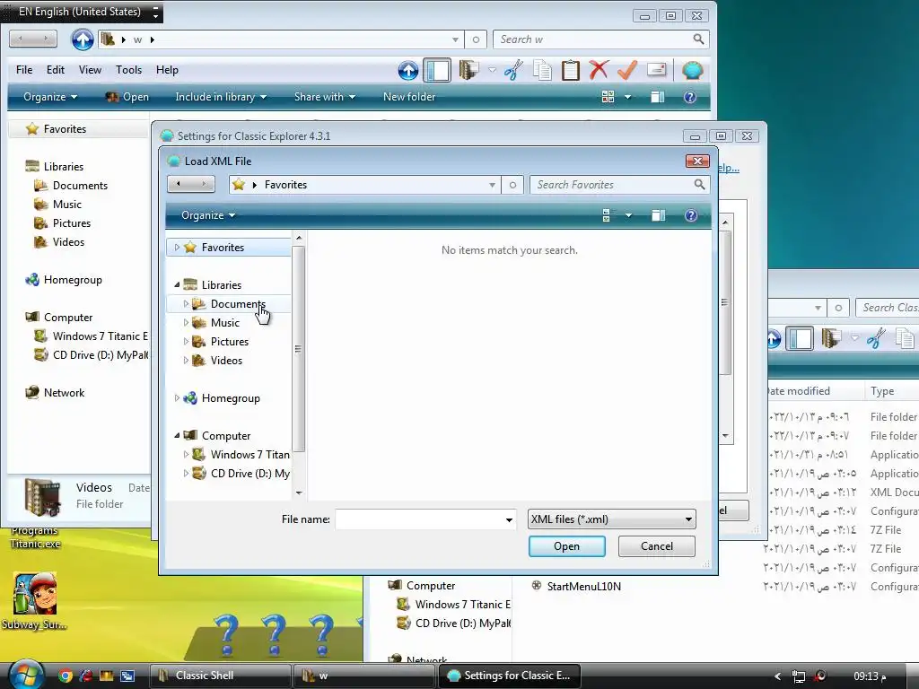Click the view mode icon in the w window command bar

point(608,97)
